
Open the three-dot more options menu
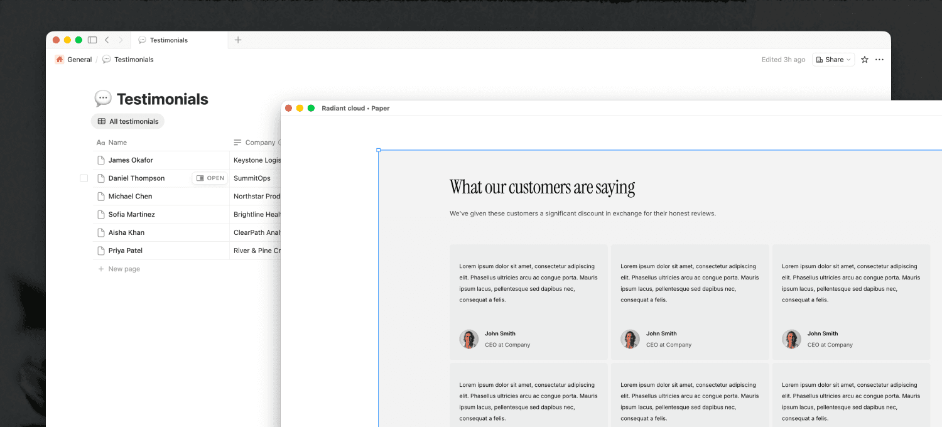click(x=879, y=60)
